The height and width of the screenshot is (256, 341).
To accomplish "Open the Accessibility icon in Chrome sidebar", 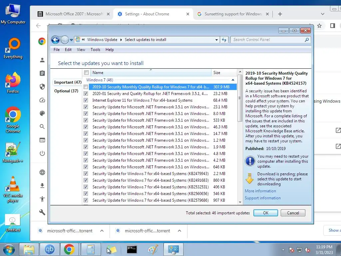I will [x=42, y=199].
